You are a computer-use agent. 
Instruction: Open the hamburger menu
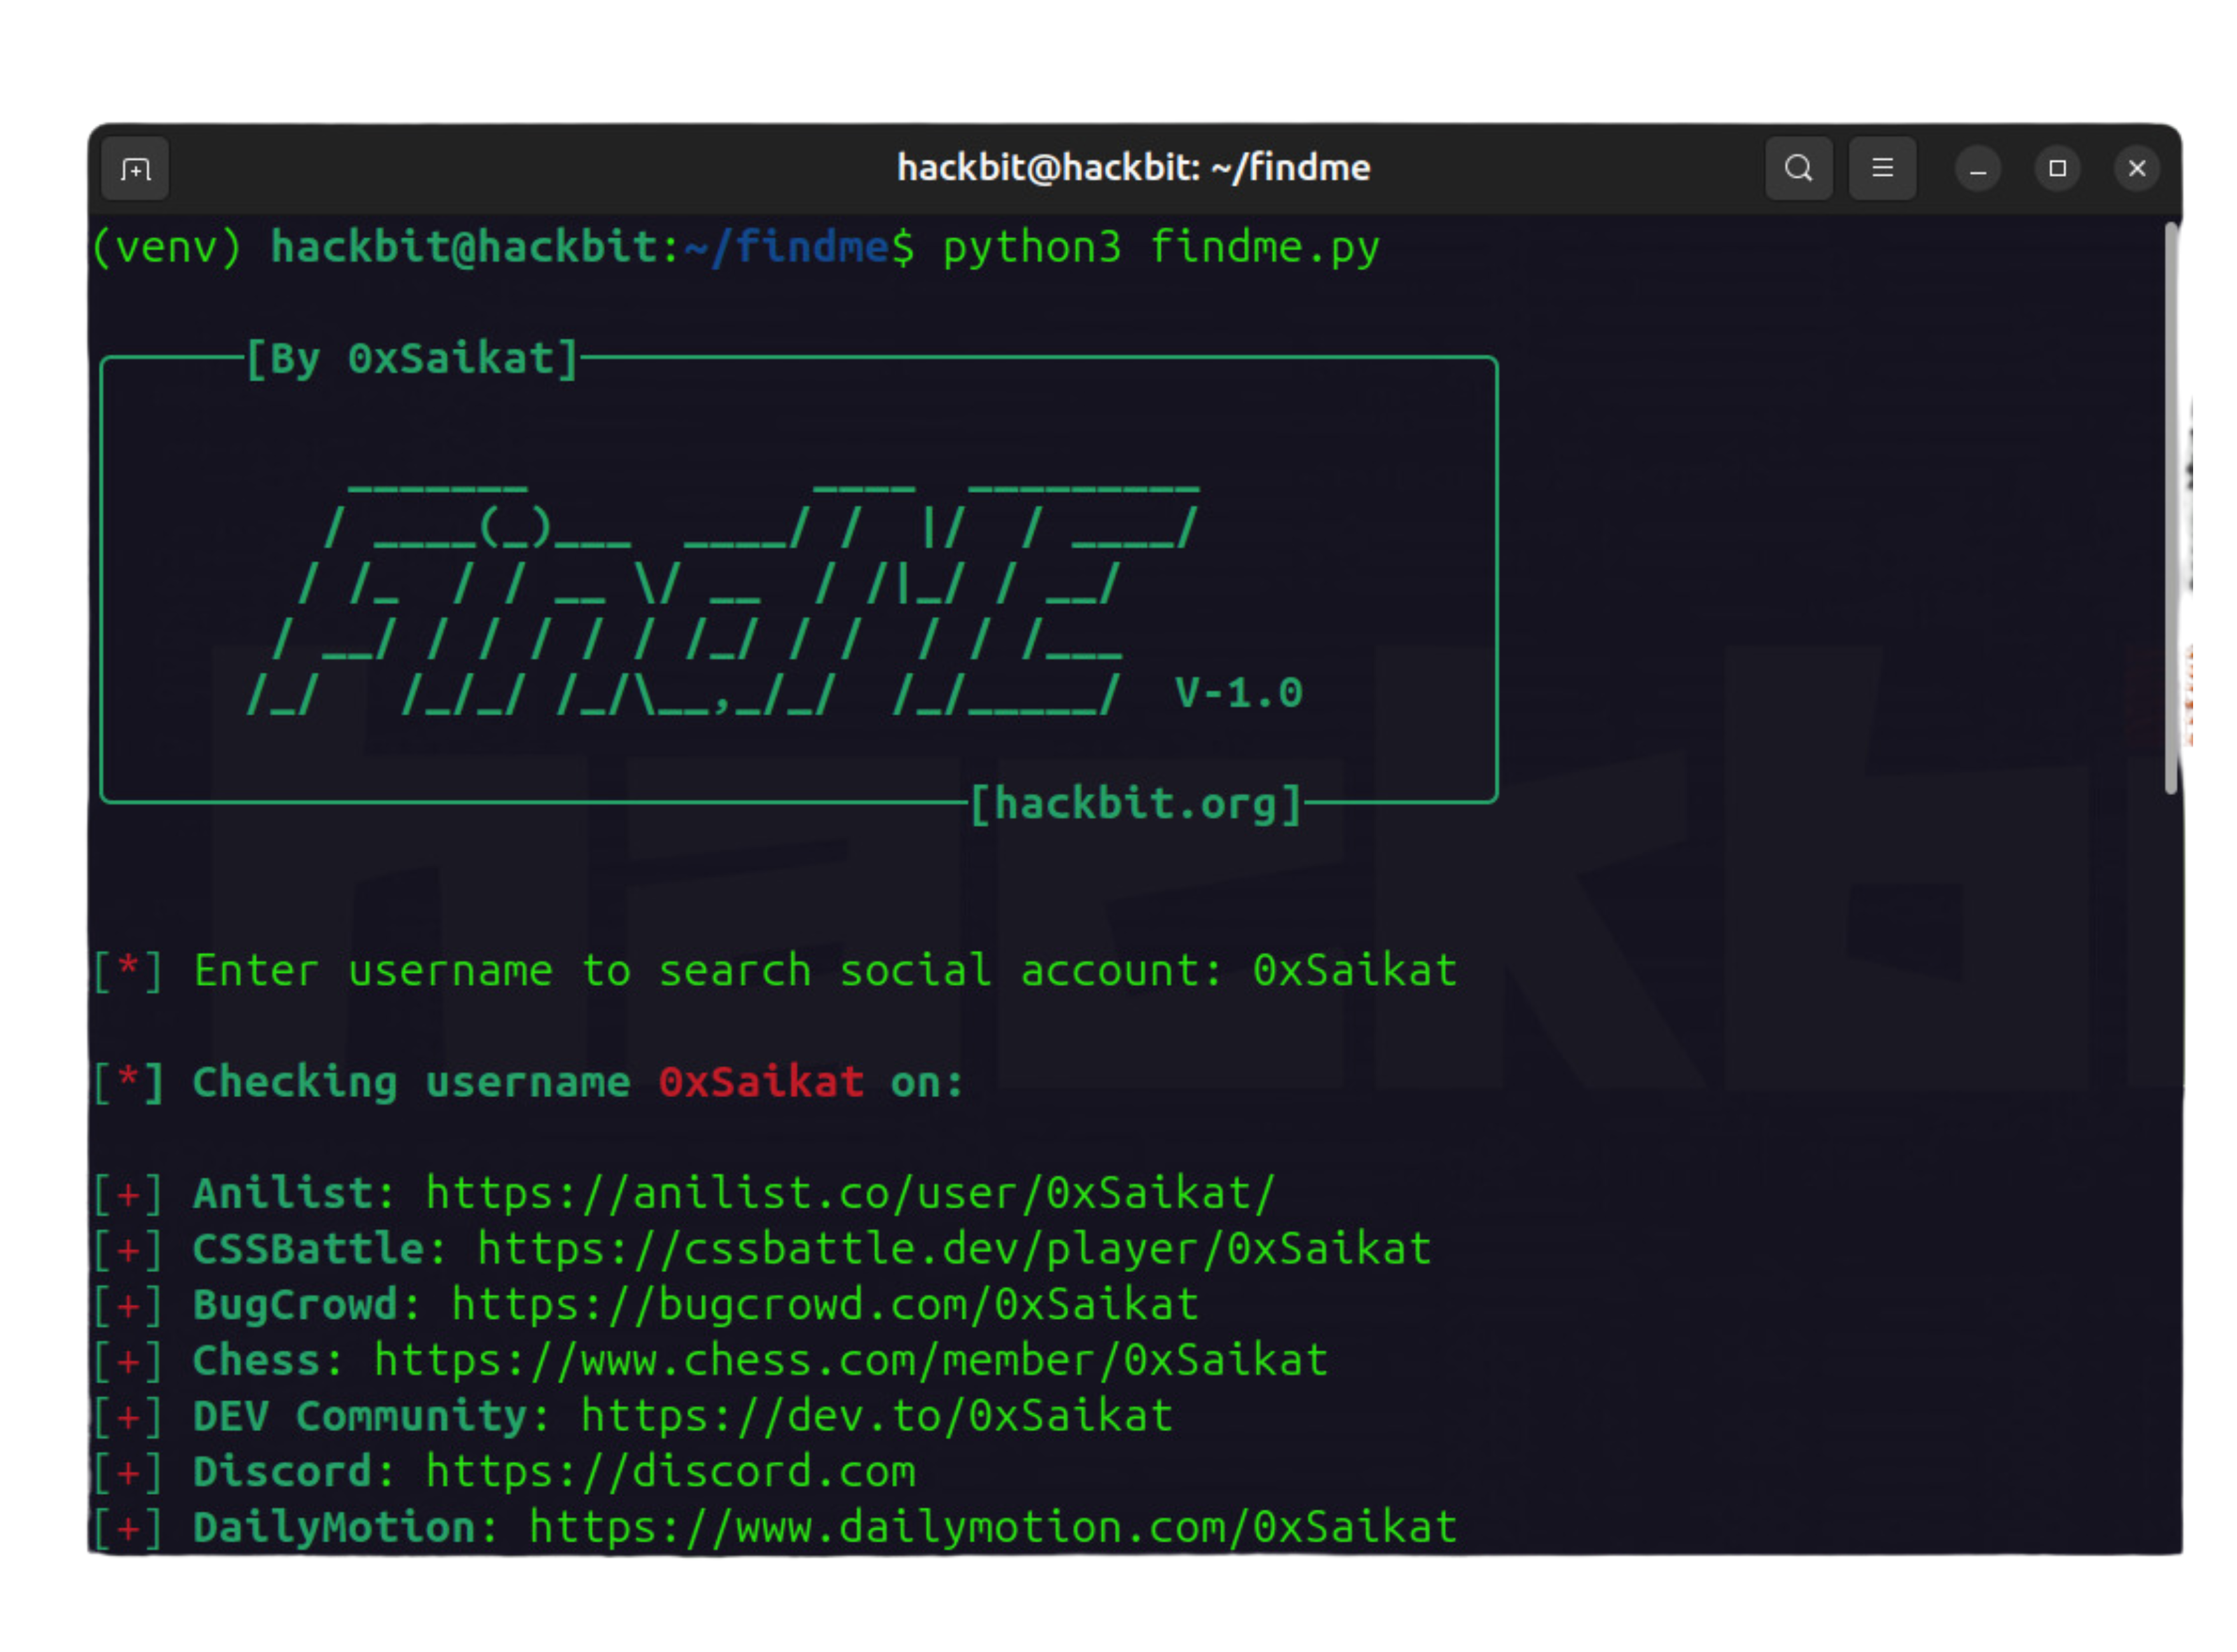pos(1882,168)
